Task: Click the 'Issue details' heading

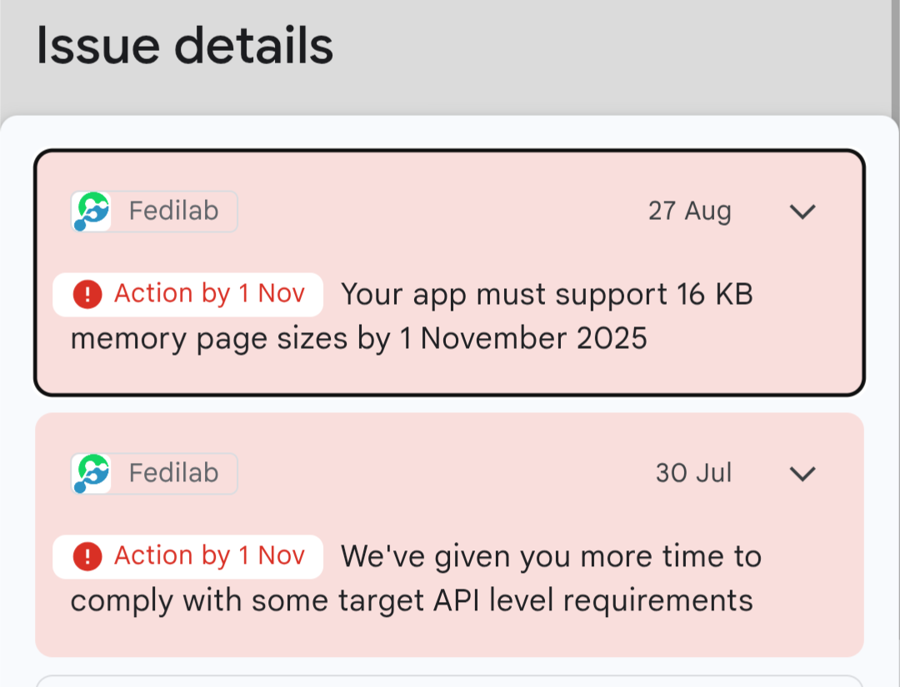Action: click(x=185, y=47)
